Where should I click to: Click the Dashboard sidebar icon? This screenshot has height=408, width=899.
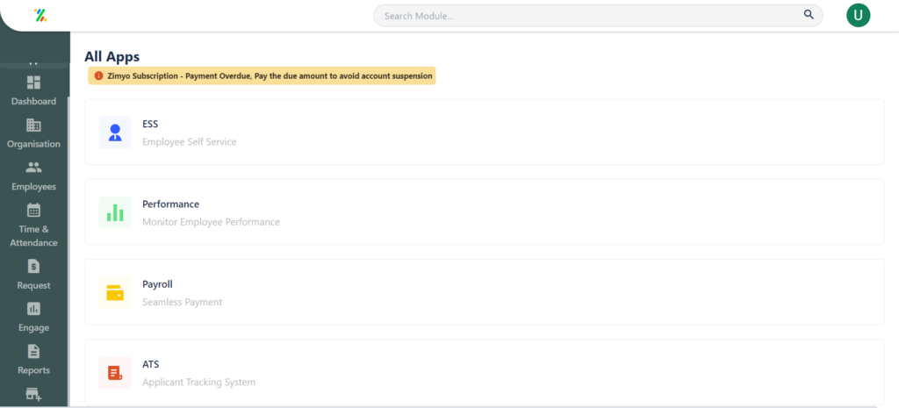point(34,82)
